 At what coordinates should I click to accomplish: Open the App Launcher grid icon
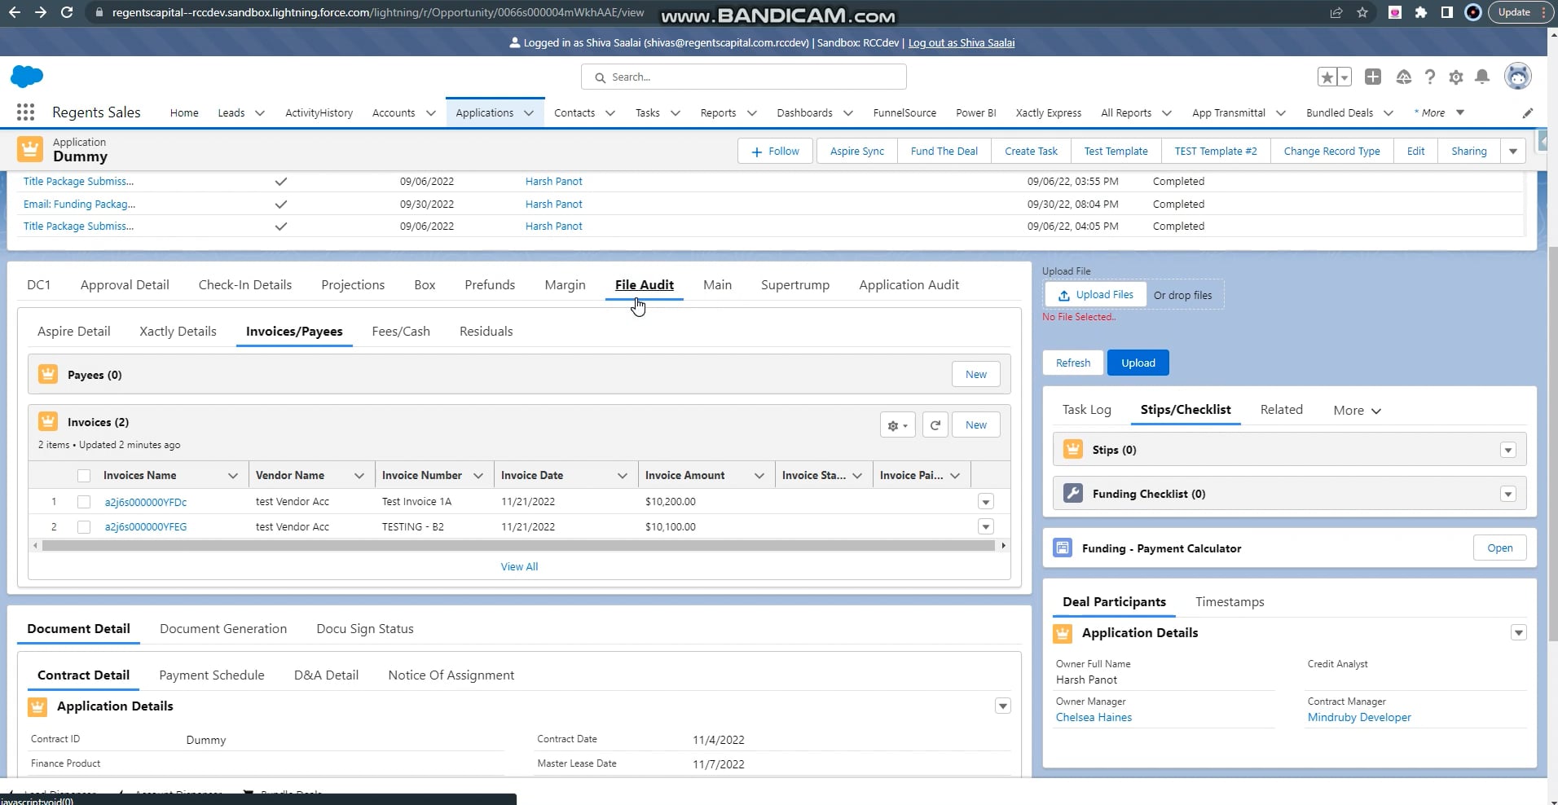pyautogui.click(x=24, y=112)
